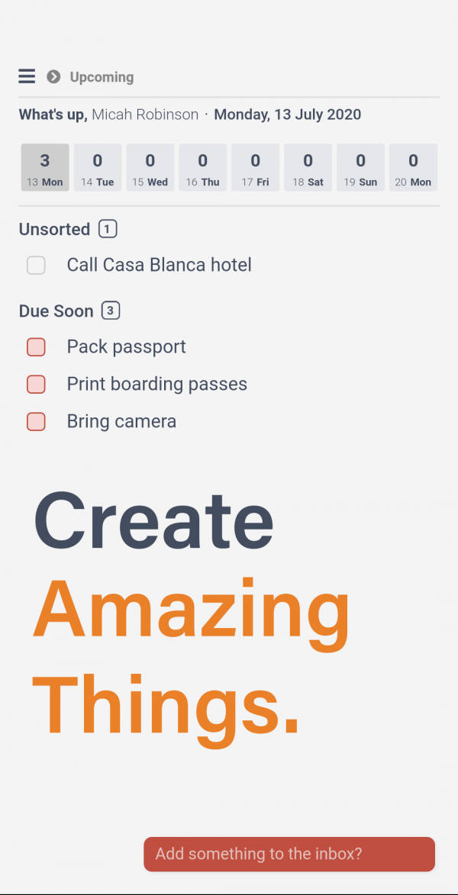This screenshot has height=895, width=458.
Task: Collapse the Unsorted section header
Action: pyautogui.click(x=54, y=229)
